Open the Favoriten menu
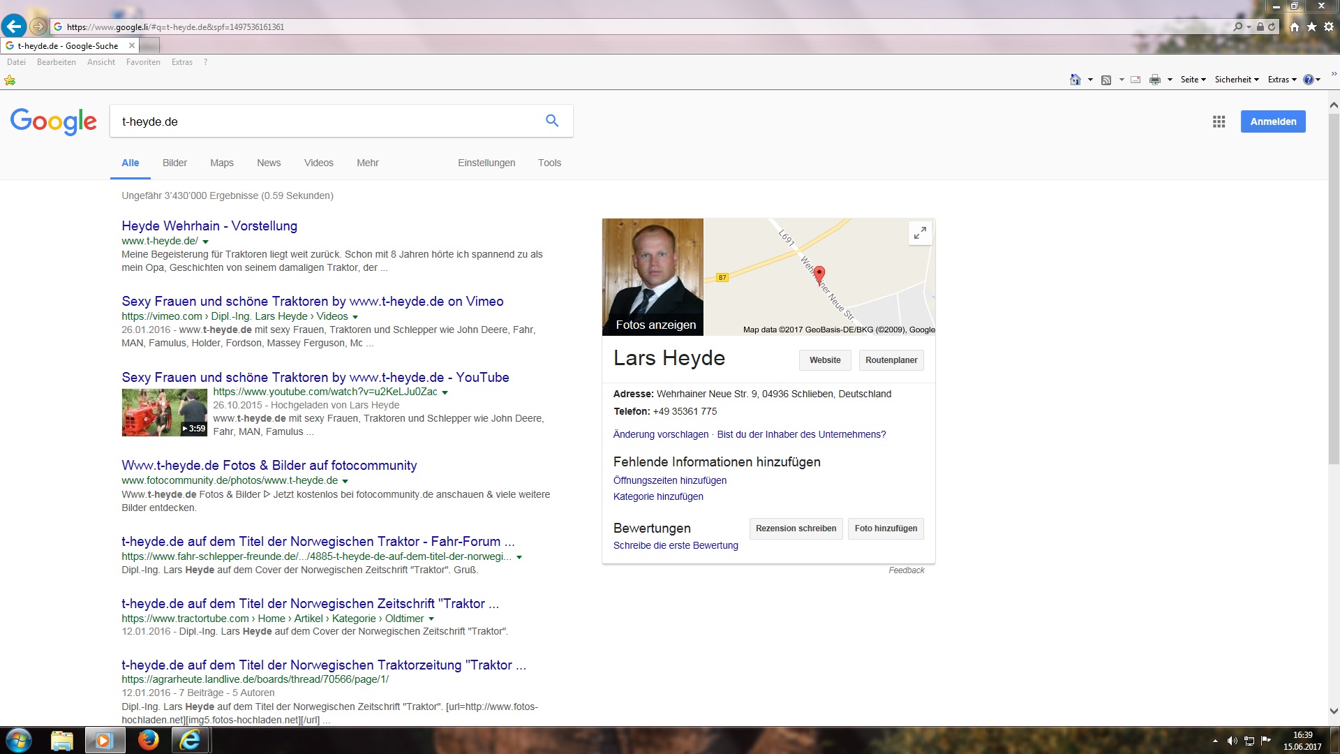Viewport: 1340px width, 754px height. tap(143, 62)
